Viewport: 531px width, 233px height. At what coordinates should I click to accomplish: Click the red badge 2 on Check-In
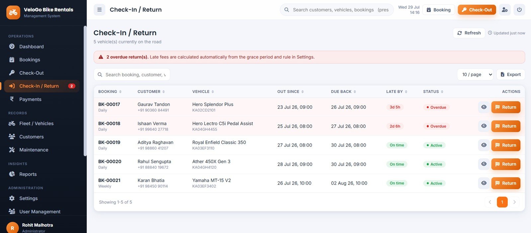click(72, 86)
